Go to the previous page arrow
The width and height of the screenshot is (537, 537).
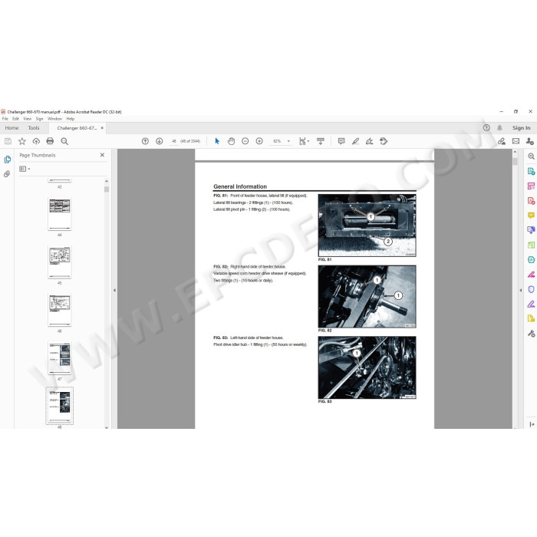point(145,141)
